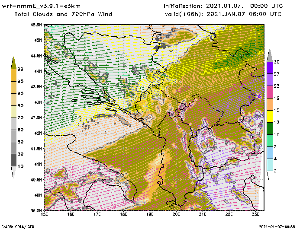Click the '41.5N' latitude label
This screenshot has height=229, width=303.
[x=36, y=149]
